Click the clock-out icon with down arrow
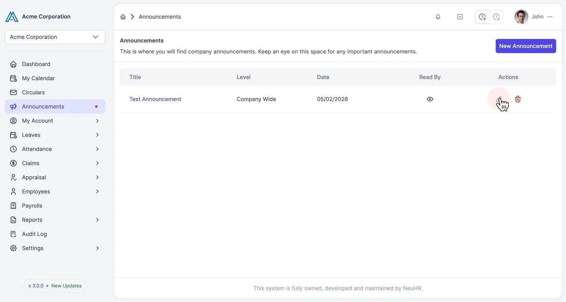Screen dimensions: 566x302 tap(496, 17)
